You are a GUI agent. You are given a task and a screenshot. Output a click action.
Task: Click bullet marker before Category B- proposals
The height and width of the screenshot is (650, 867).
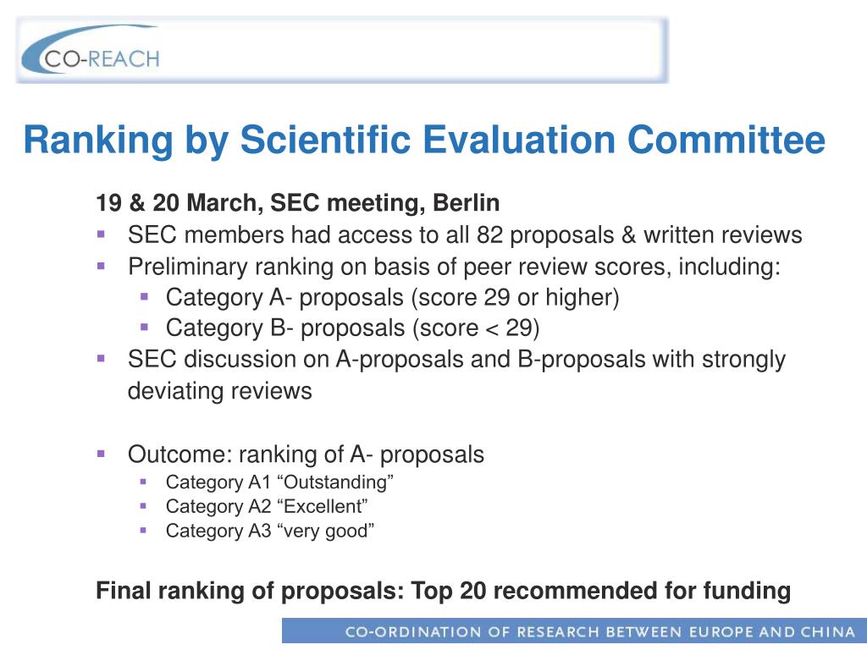coord(144,328)
